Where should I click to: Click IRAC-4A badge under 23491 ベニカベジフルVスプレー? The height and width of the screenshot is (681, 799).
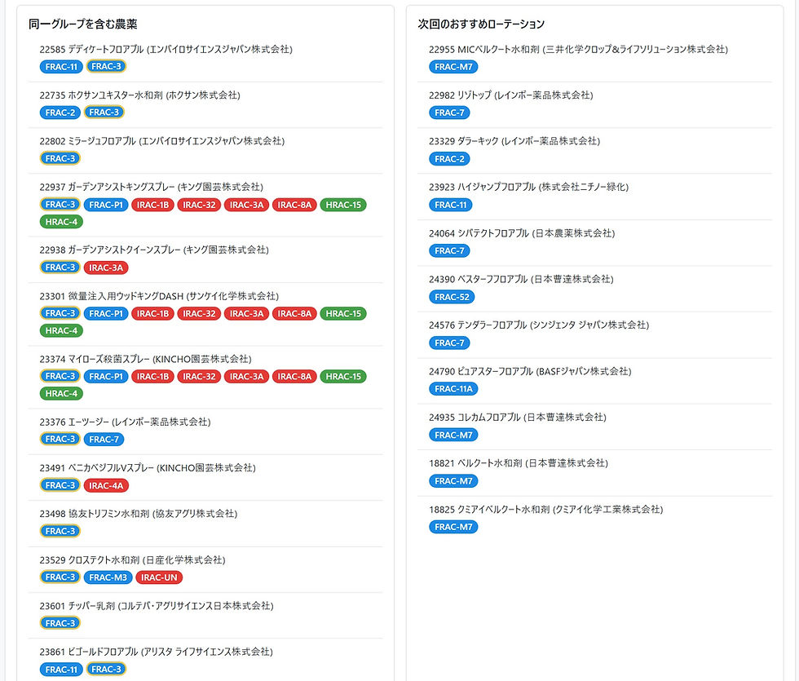point(106,486)
